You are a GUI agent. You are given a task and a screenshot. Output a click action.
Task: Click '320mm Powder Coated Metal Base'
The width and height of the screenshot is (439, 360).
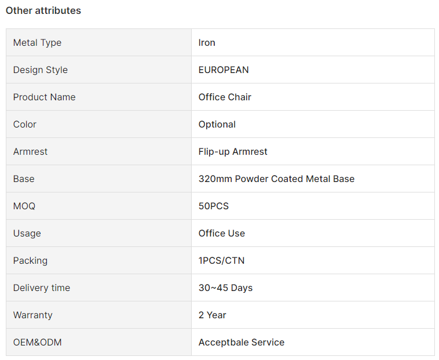276,179
